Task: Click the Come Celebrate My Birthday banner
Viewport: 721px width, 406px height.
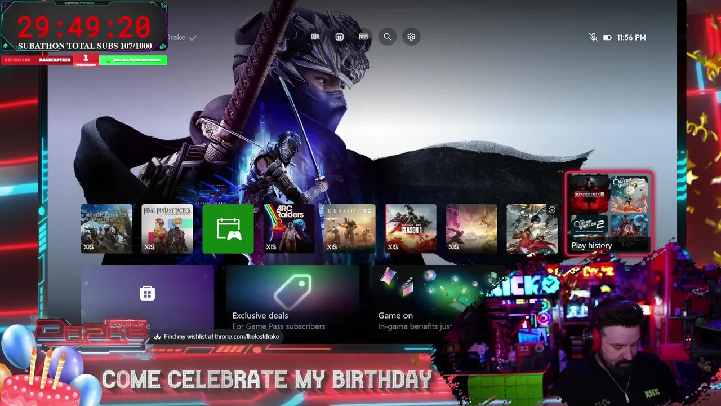Action: point(267,379)
